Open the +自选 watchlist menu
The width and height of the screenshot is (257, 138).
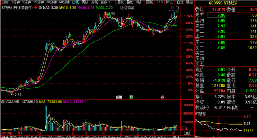(179, 2)
